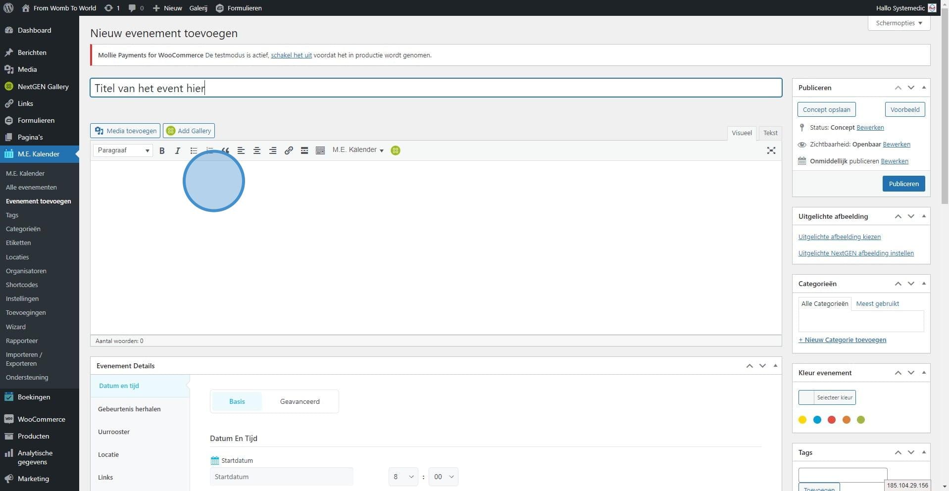The width and height of the screenshot is (949, 491).
Task: Open the Locatie section tab
Action: [108, 455]
